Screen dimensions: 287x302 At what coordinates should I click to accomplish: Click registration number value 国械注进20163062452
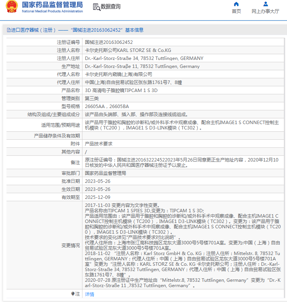[x=109, y=42]
